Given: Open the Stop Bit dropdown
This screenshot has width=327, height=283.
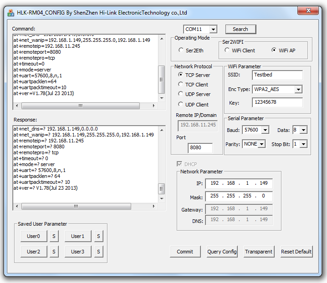Looking at the screenshot, I should [303, 144].
